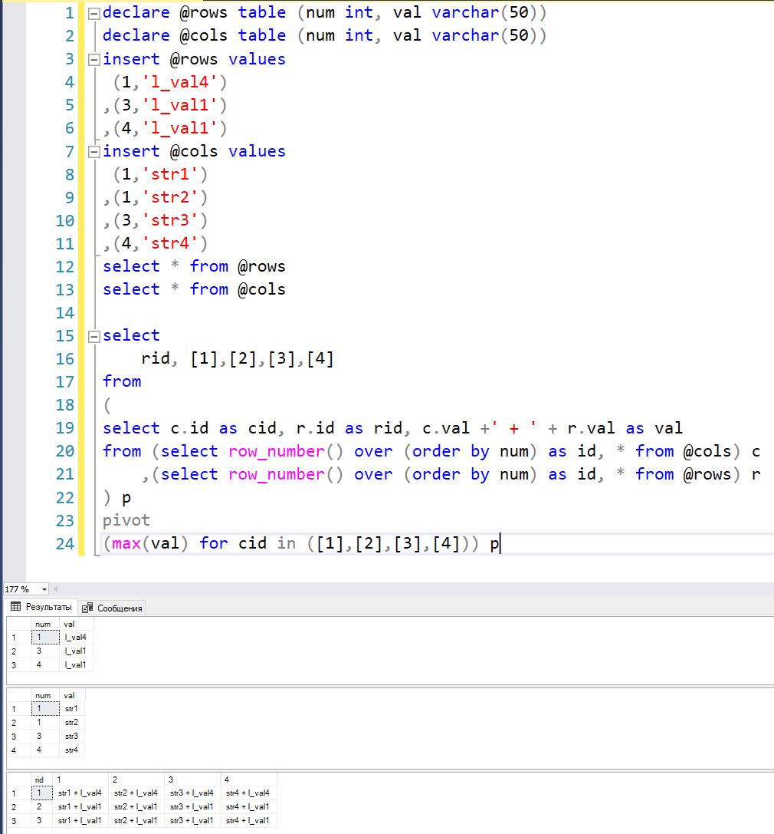Click the grid icon on Результаты tab
Viewport: 774px width, 834px height.
(x=15, y=607)
